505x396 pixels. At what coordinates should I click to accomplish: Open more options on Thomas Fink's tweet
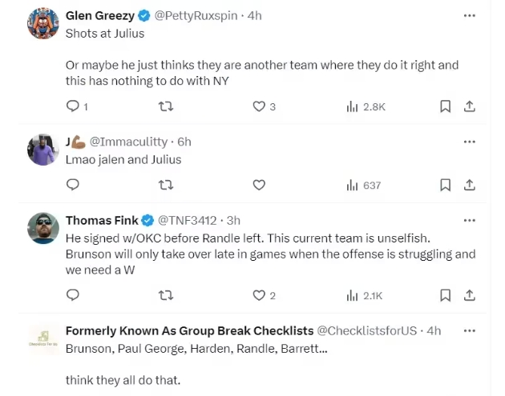[x=470, y=220]
